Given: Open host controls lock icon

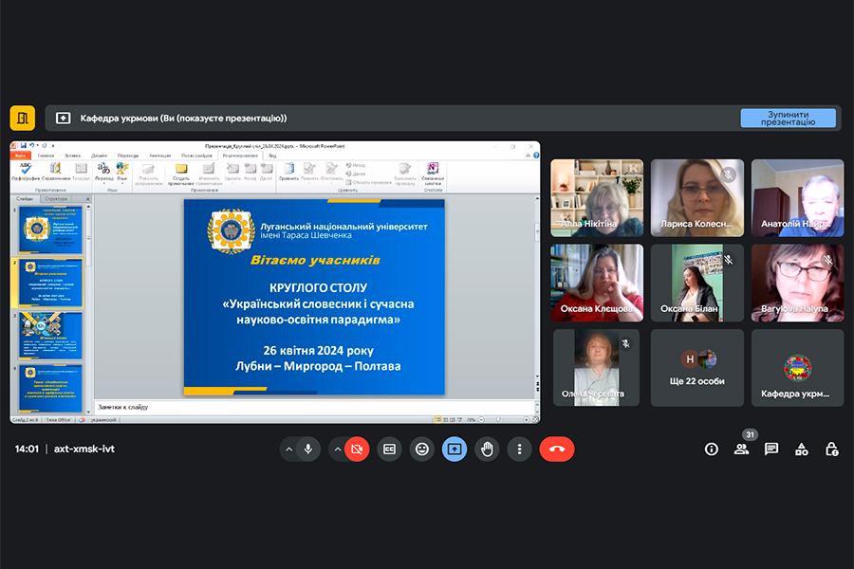Looking at the screenshot, I should (x=831, y=450).
